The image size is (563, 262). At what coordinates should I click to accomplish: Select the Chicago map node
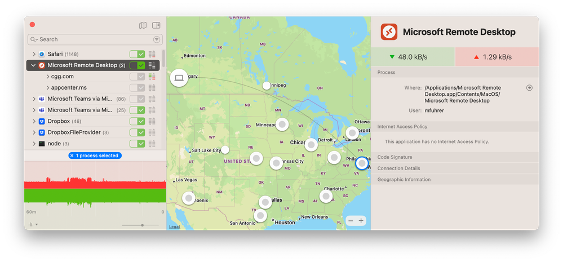[x=311, y=145]
